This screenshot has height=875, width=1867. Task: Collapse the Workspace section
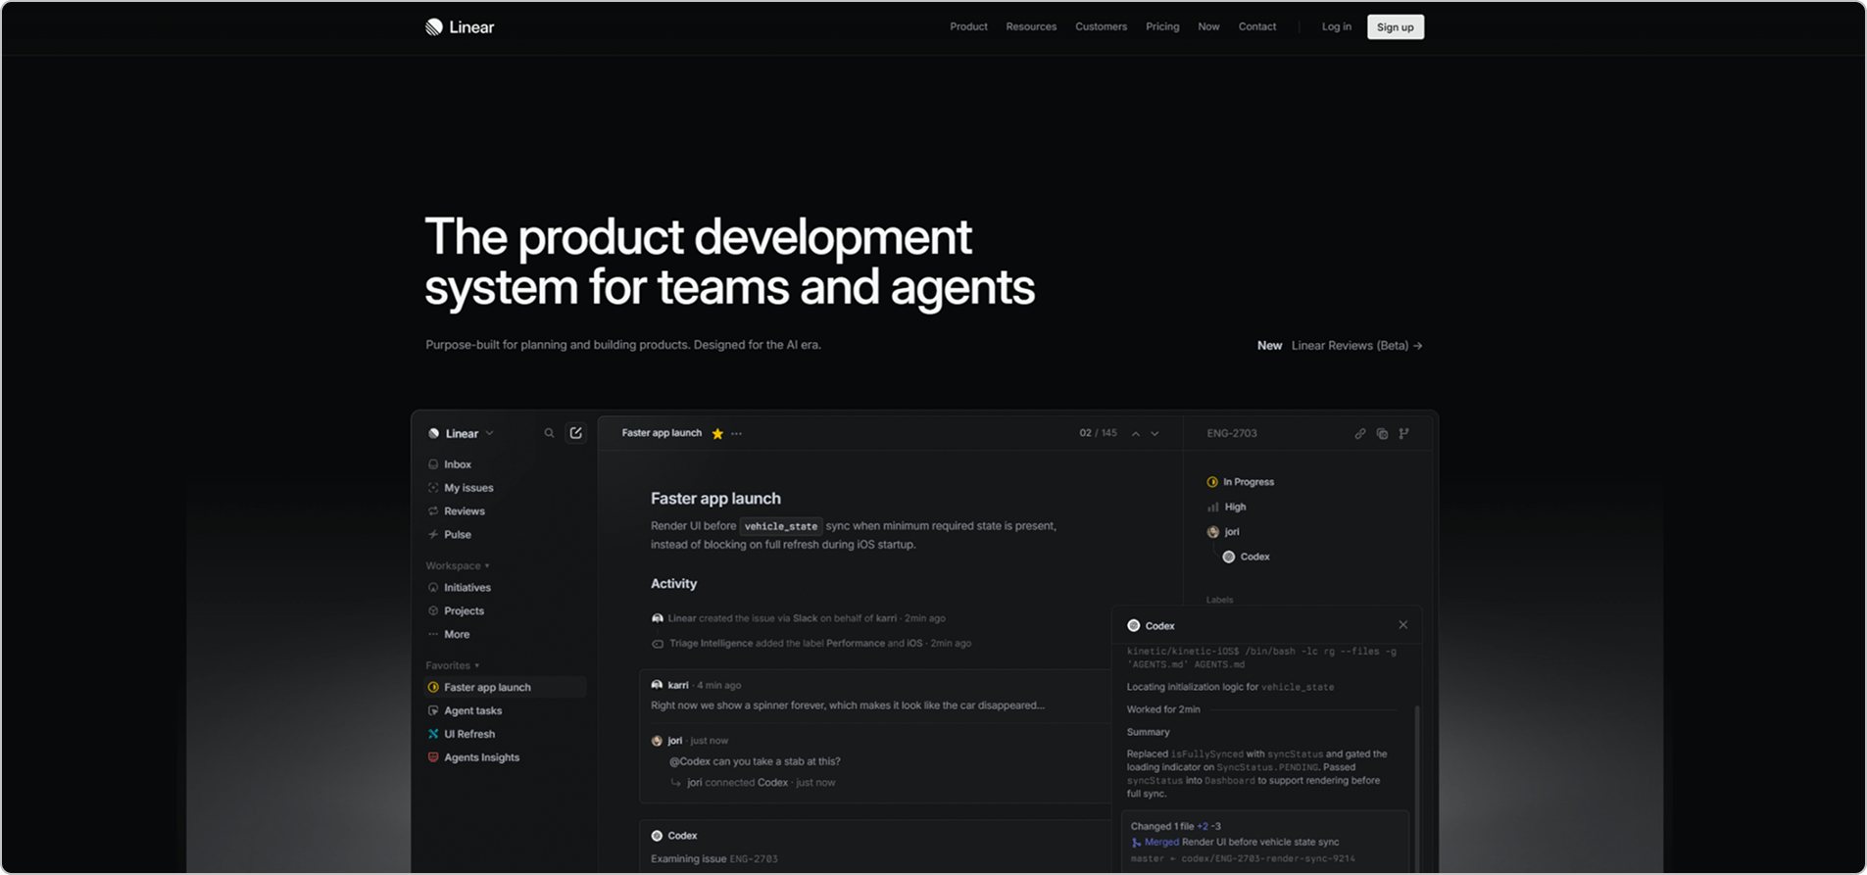[x=458, y=566]
